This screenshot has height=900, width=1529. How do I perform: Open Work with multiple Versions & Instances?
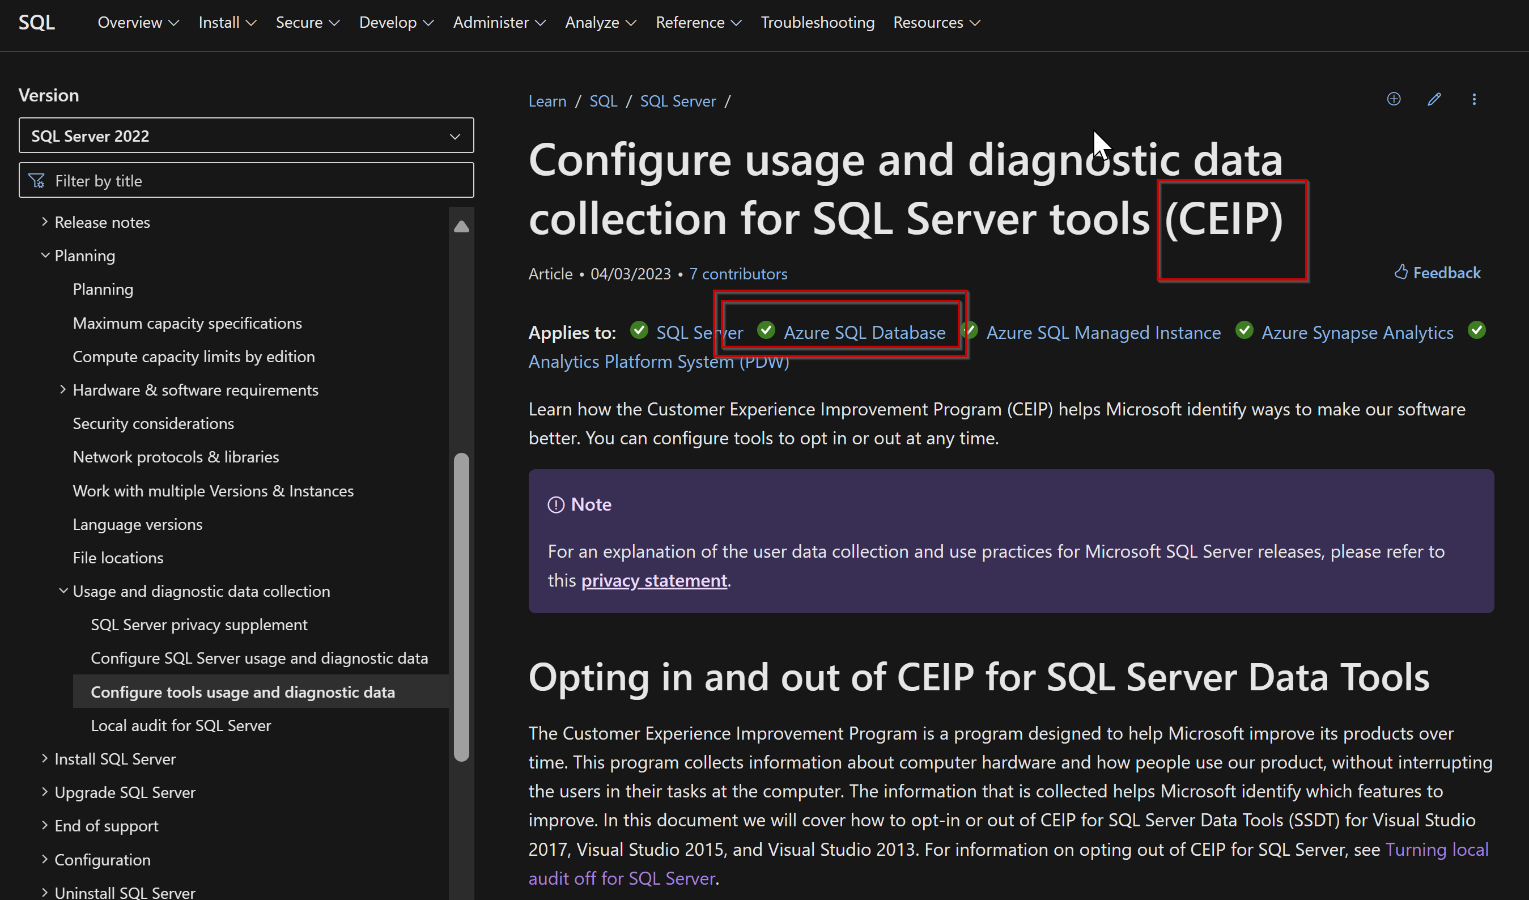click(213, 490)
